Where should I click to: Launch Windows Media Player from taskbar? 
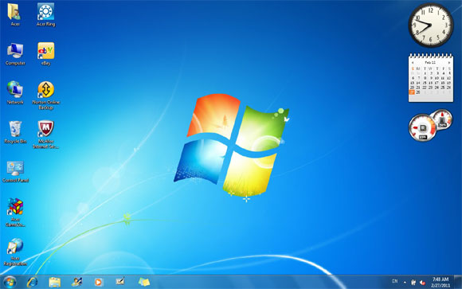click(99, 282)
